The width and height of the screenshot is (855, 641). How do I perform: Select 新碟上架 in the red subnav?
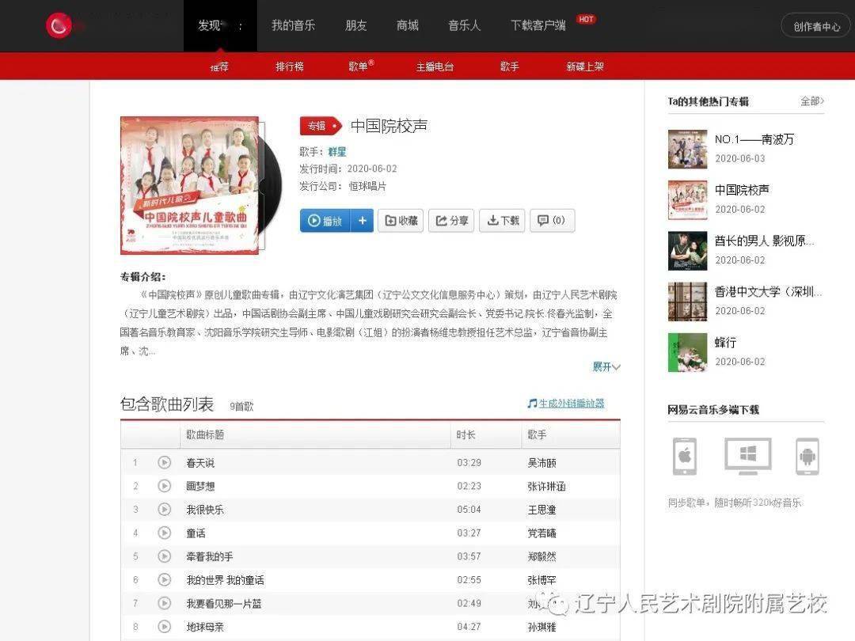[x=584, y=66]
